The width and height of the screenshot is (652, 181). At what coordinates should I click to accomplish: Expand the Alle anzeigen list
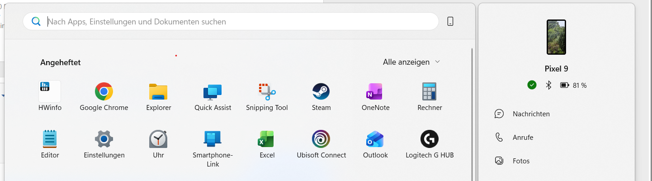(x=411, y=62)
